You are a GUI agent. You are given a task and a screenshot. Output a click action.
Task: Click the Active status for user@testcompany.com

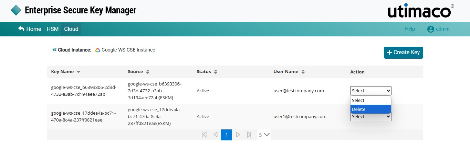[x=203, y=91]
